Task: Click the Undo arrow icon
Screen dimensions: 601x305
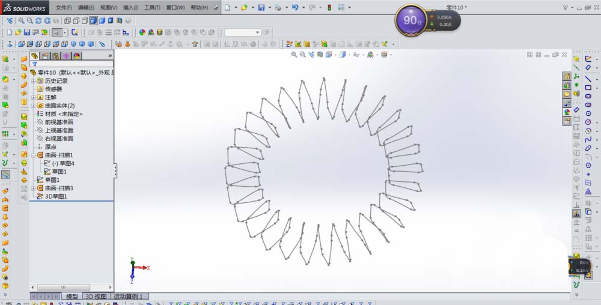Action: 294,7
